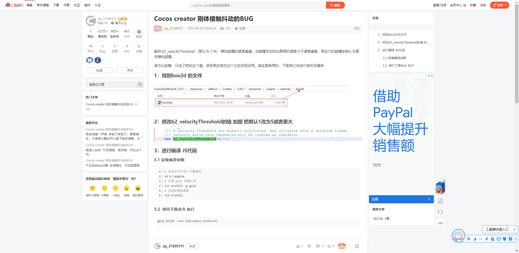Click the 举报 report round button

[x=440, y=223]
